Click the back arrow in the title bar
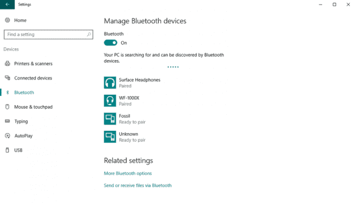The height and width of the screenshot is (203, 362). click(x=7, y=4)
